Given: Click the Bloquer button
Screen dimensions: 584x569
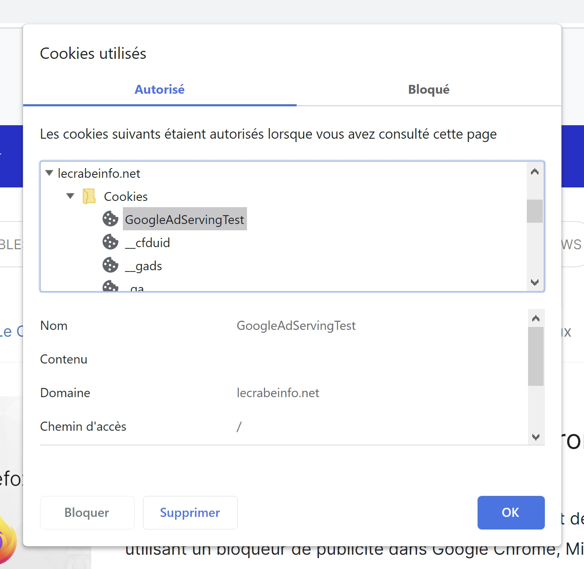Looking at the screenshot, I should [x=87, y=513].
